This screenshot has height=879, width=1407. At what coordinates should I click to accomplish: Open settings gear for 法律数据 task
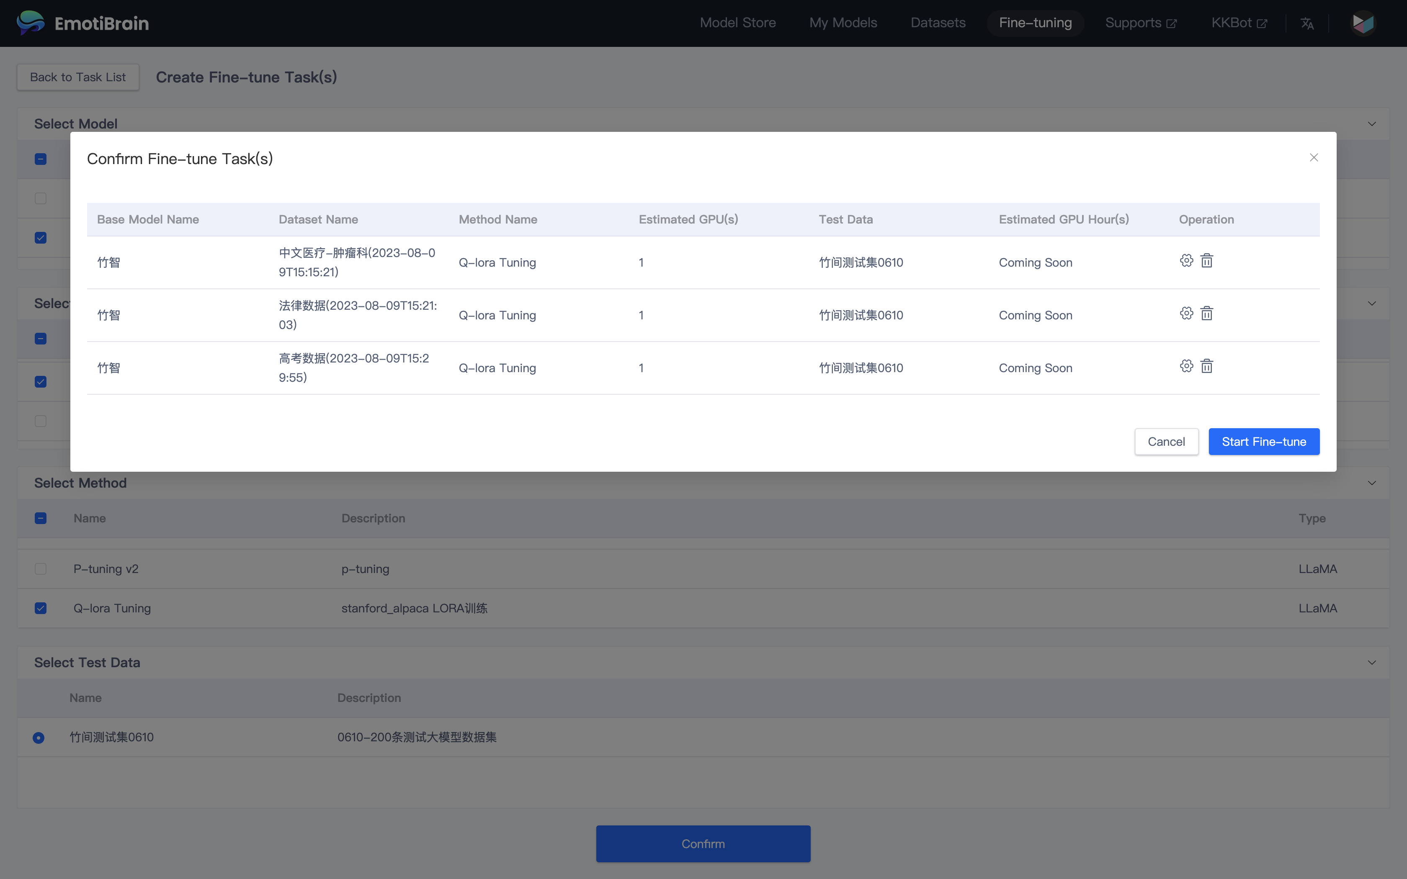[1186, 314]
